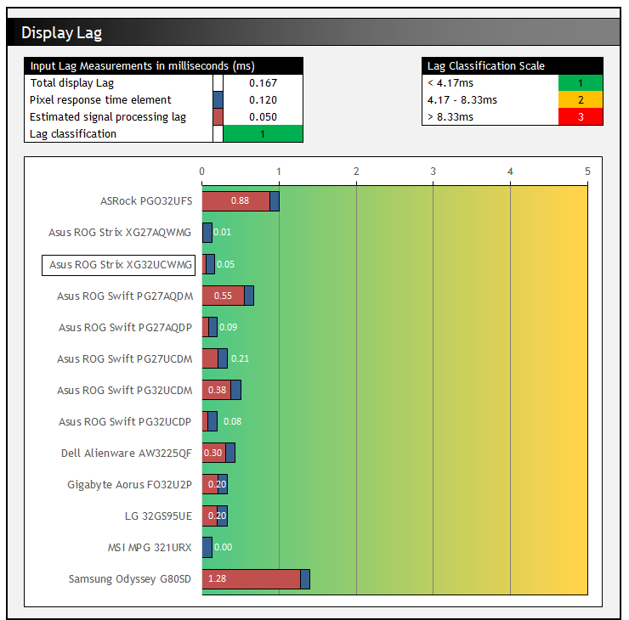The height and width of the screenshot is (620, 629).
Task: Click the LG 32GS95UE label
Action: (158, 516)
